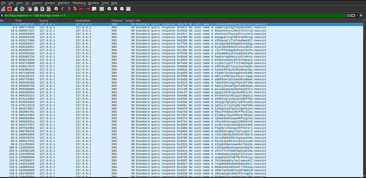Click go to specified packet icon
The height and width of the screenshot is (178, 366).
[x=75, y=9]
